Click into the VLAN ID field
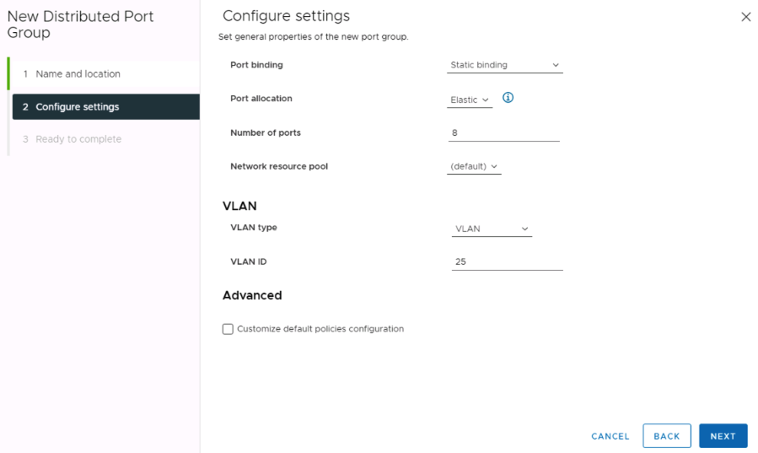 coord(507,262)
